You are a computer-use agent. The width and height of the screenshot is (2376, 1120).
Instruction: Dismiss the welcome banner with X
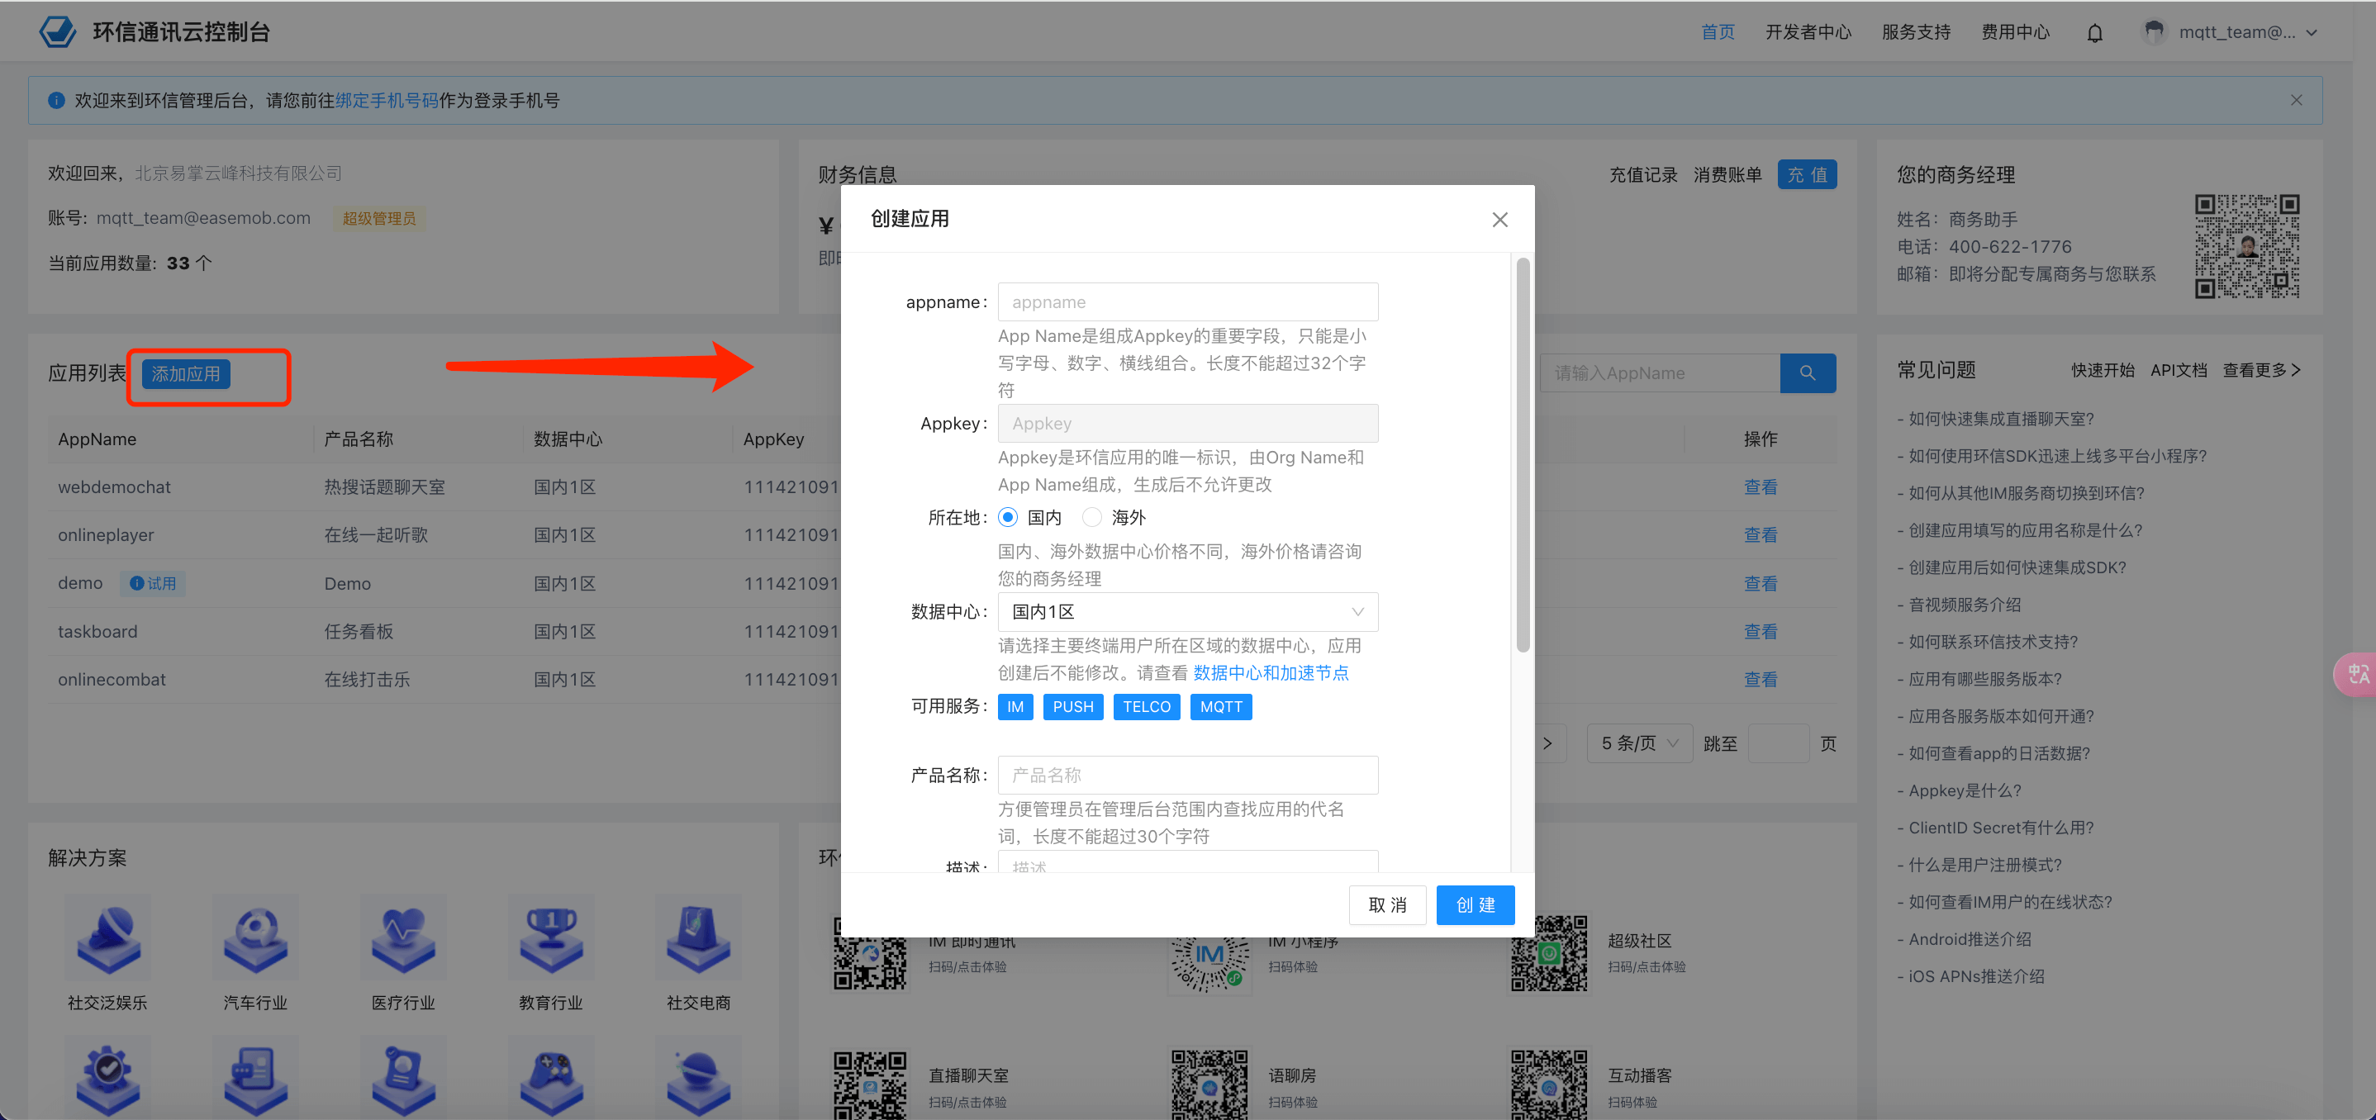coord(2297,101)
